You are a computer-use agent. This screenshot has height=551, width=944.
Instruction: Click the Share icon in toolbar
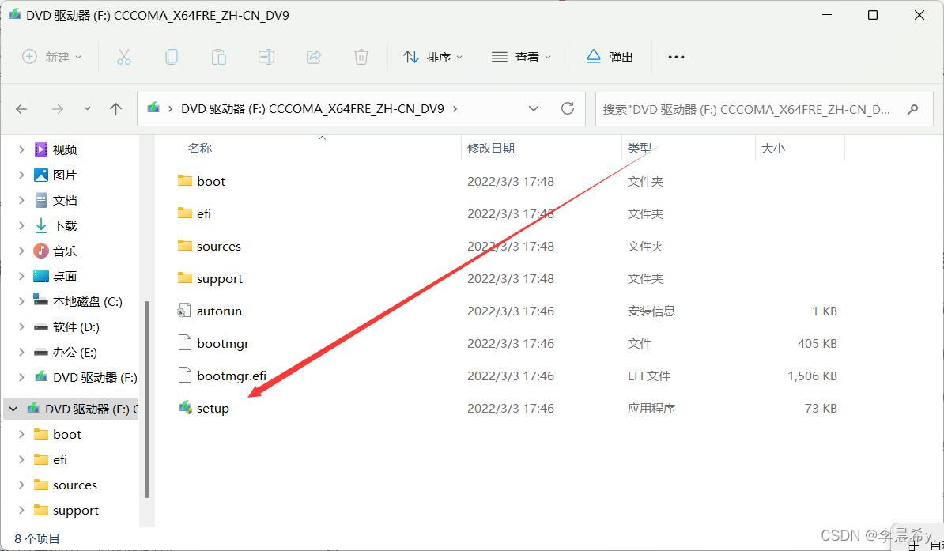[314, 57]
